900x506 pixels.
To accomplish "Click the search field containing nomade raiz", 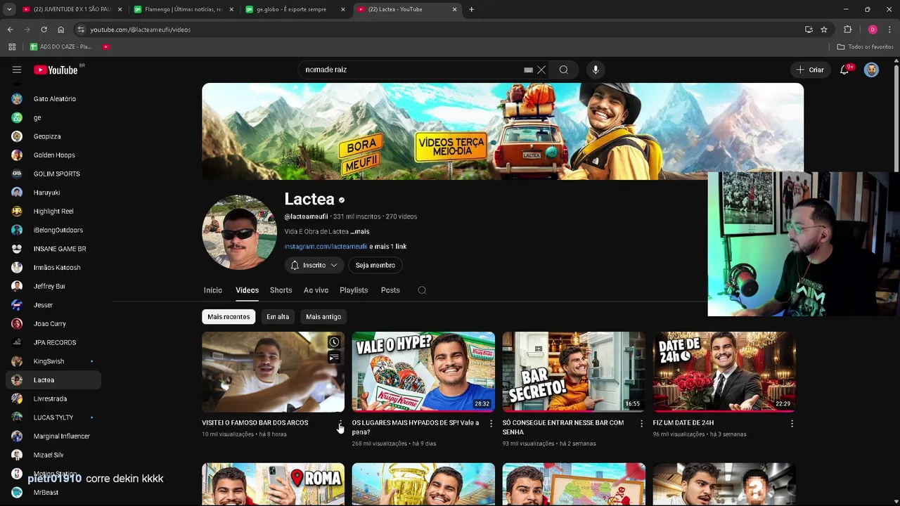I will (411, 70).
